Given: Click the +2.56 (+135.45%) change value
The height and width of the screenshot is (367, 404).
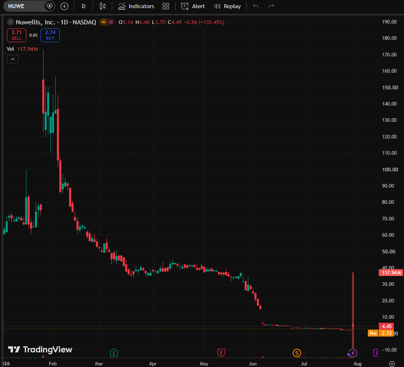Looking at the screenshot, I should point(204,22).
